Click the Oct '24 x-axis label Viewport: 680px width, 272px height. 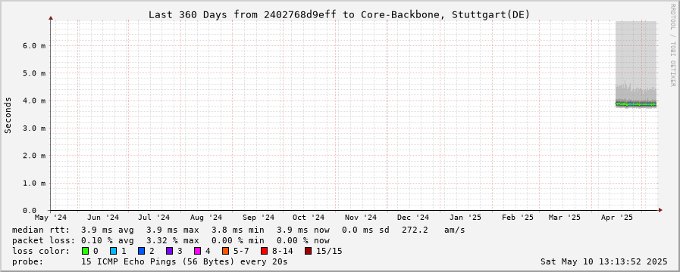click(x=309, y=218)
